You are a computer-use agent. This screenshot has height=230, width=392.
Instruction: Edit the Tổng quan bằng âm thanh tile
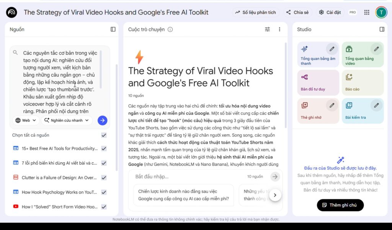[332, 49]
